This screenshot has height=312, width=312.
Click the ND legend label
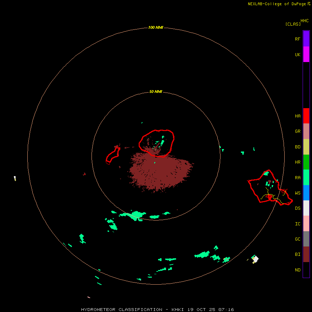point(298,270)
